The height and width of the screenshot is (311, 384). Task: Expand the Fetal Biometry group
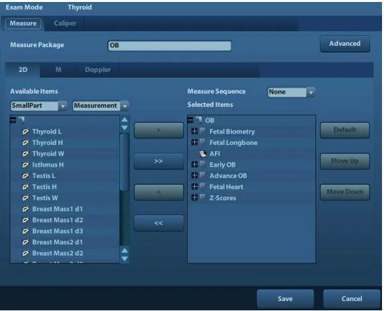[x=194, y=132]
